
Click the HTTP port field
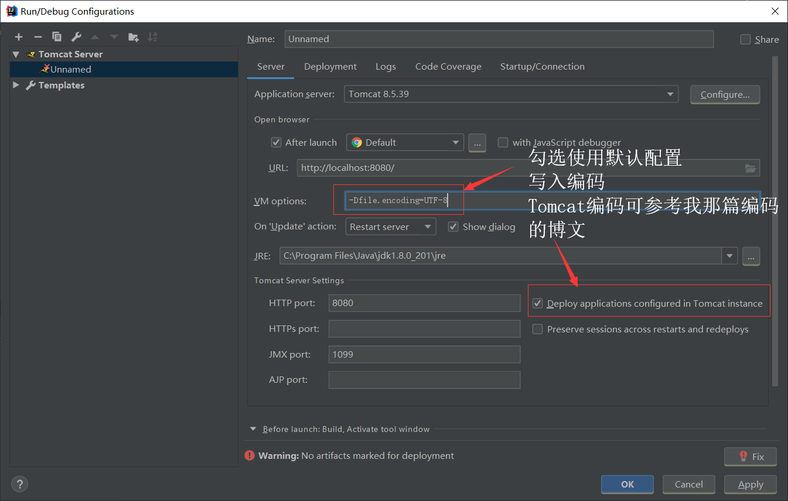click(x=425, y=303)
